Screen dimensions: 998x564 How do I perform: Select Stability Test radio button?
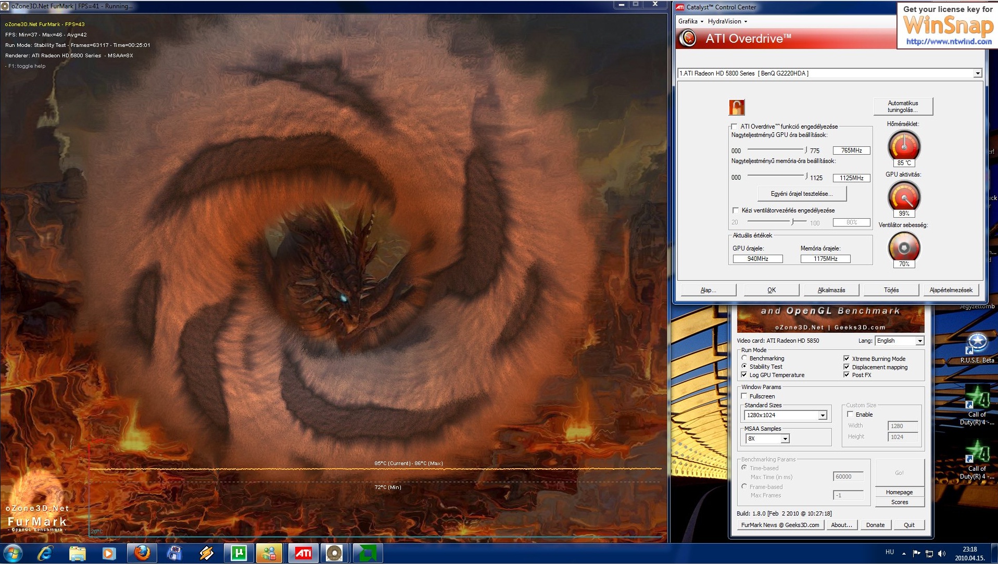[744, 366]
